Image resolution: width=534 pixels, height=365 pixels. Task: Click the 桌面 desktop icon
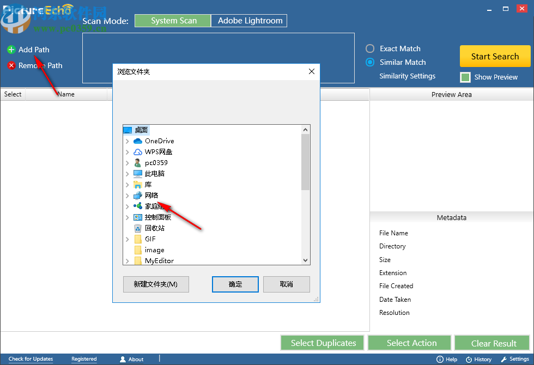pyautogui.click(x=128, y=130)
